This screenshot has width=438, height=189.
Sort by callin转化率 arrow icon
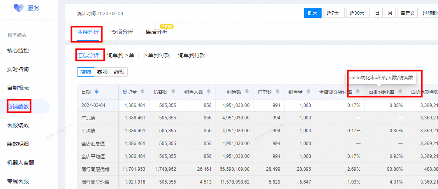400,91
